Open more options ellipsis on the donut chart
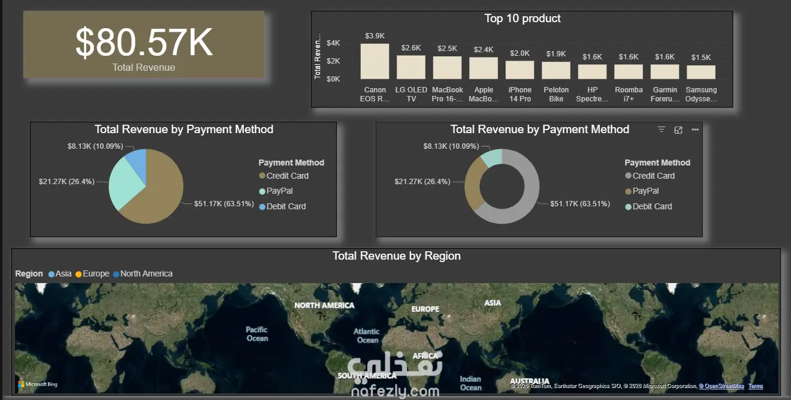The image size is (791, 400). (x=695, y=130)
